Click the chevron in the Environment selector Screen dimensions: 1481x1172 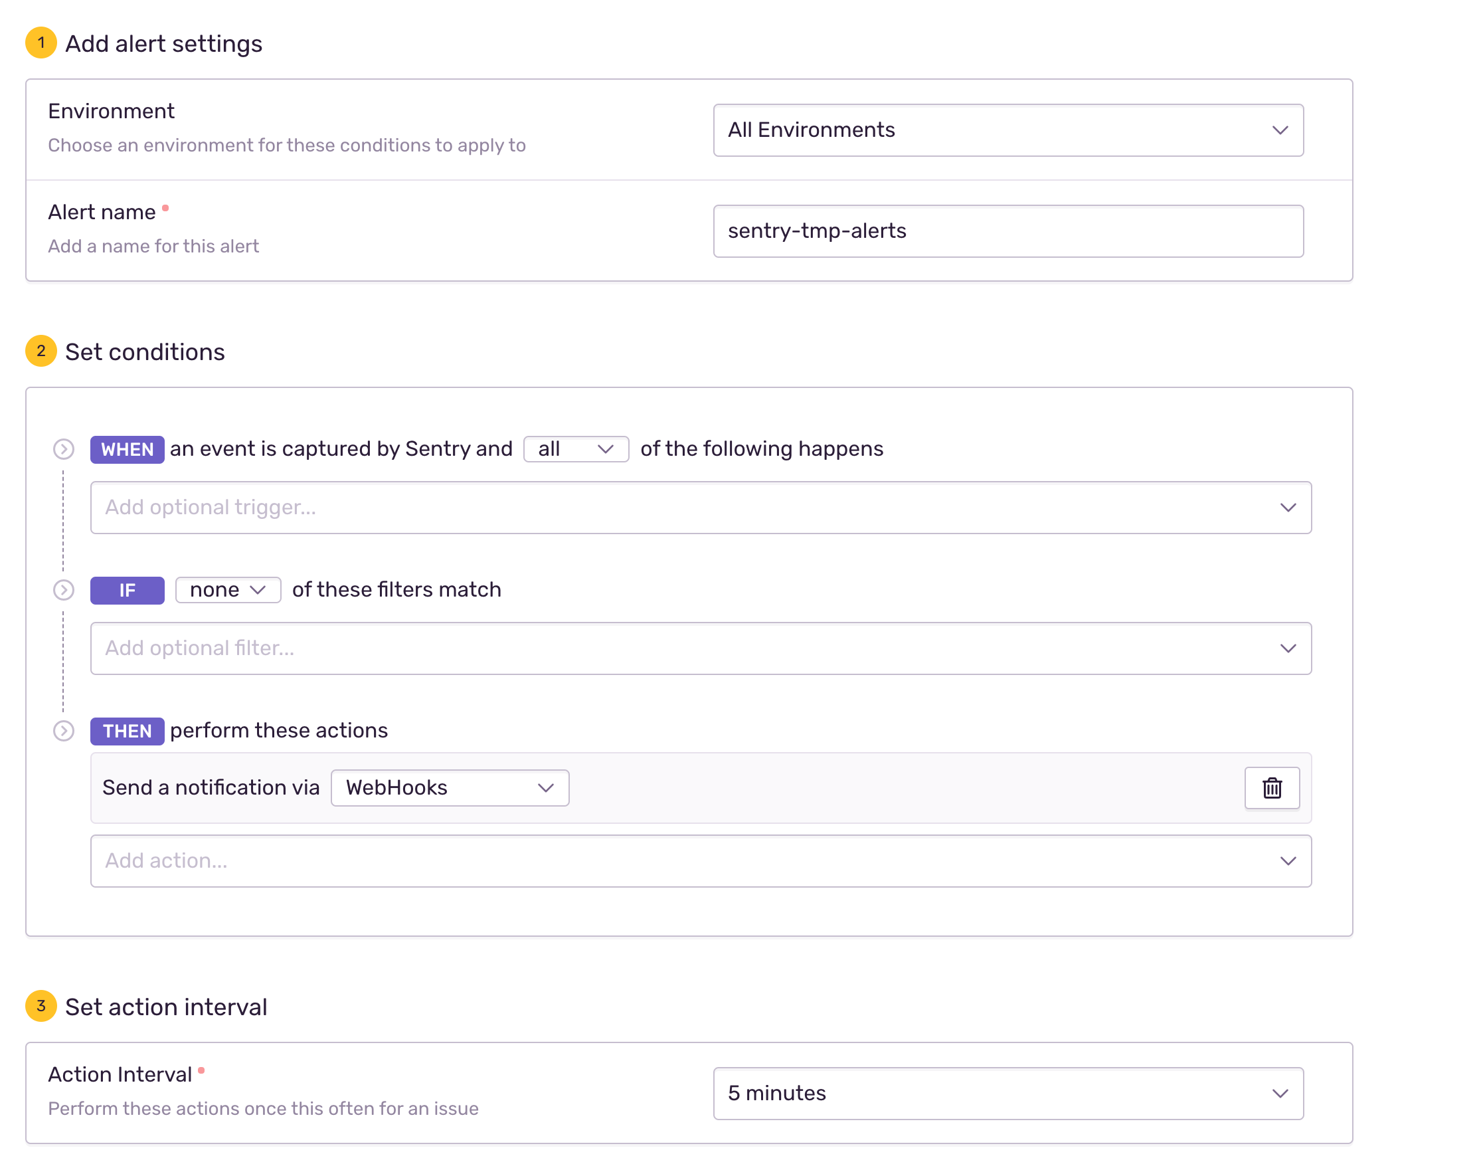pyautogui.click(x=1280, y=130)
